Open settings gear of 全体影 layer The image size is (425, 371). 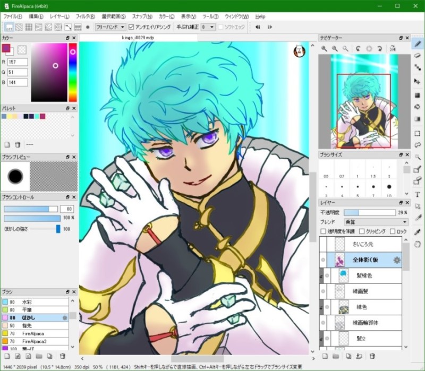[397, 260]
